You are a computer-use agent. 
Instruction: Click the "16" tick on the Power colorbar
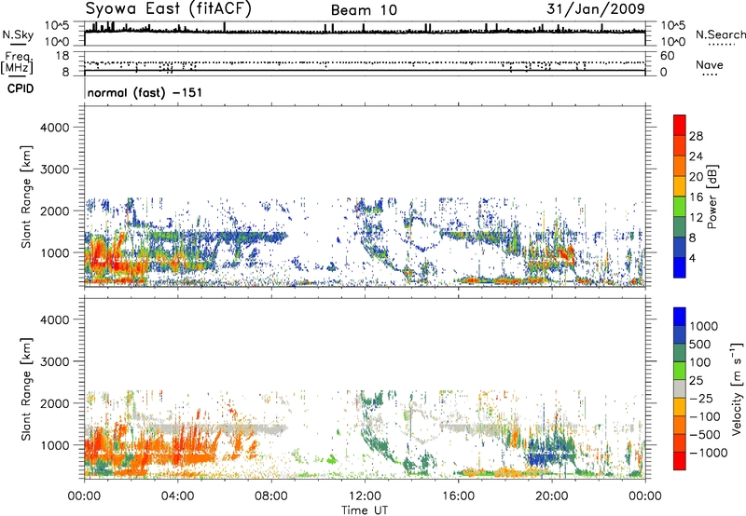[696, 197]
